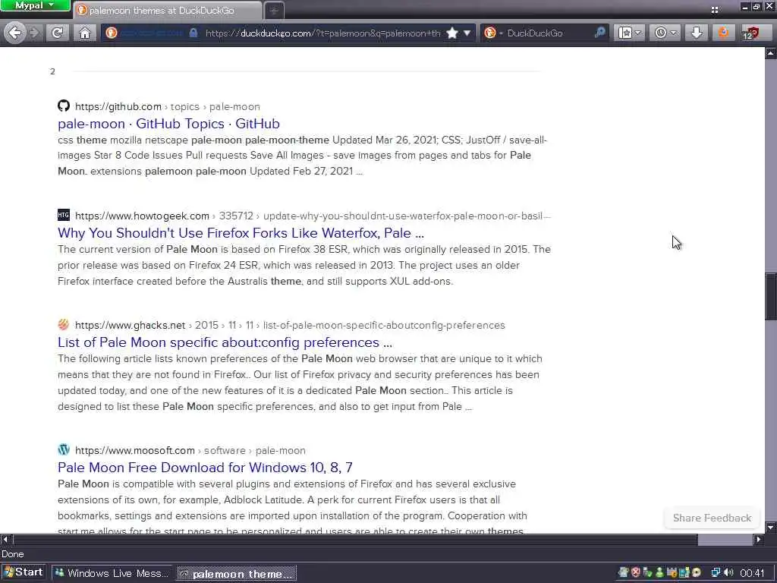Switch to Windows Live Messenger taskbar button
The image size is (777, 583).
pyautogui.click(x=112, y=574)
